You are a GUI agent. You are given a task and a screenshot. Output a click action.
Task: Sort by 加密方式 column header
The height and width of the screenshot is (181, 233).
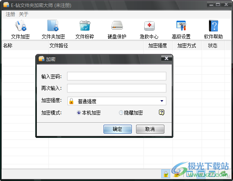(187, 45)
